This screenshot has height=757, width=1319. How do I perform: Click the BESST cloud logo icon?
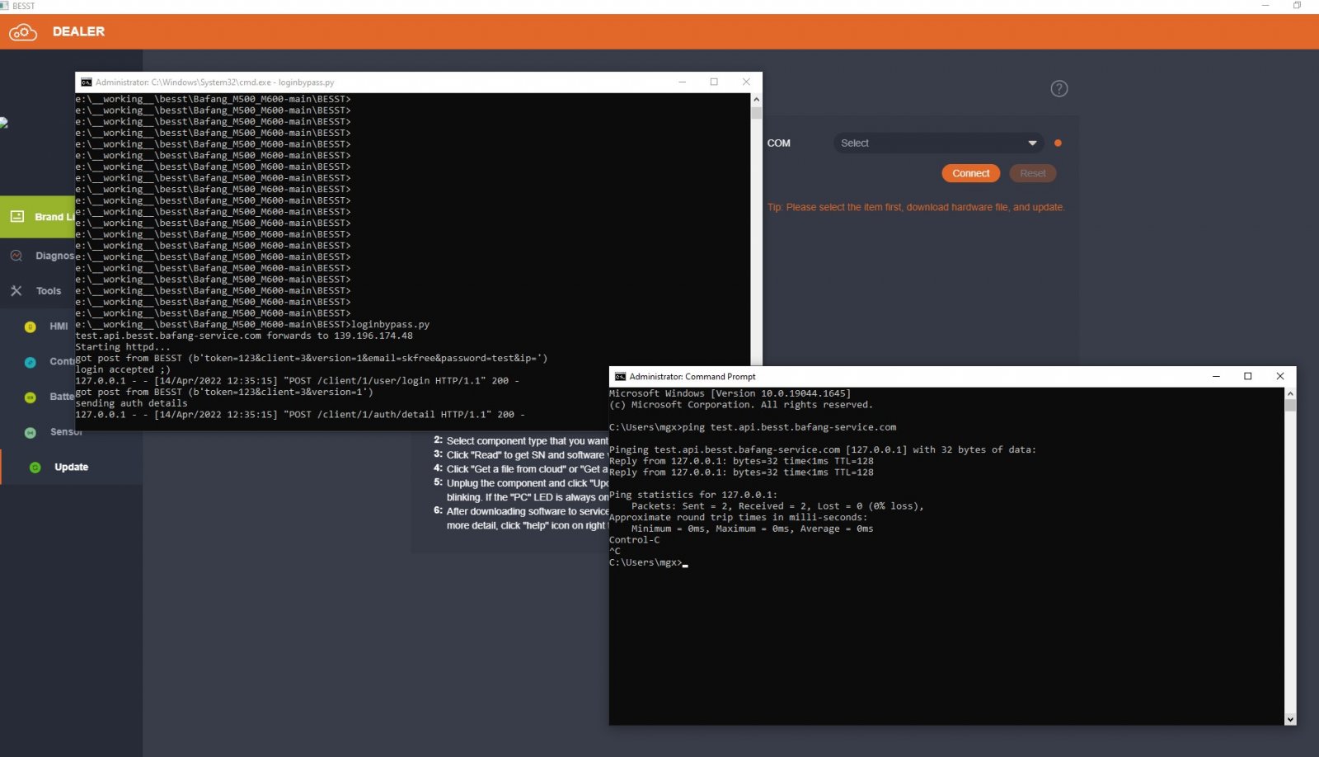pyautogui.click(x=23, y=32)
